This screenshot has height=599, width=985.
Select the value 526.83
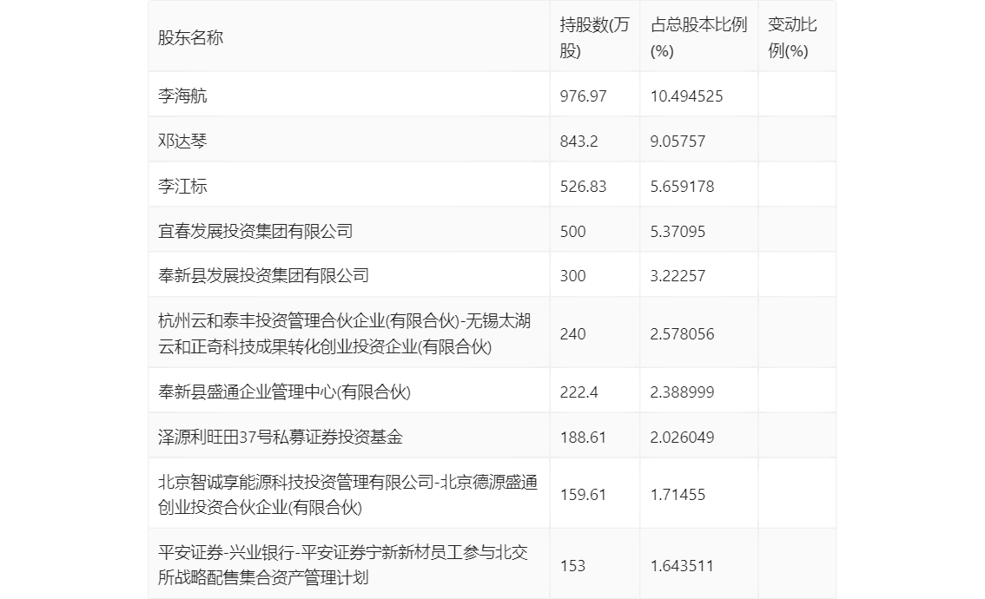tap(584, 187)
